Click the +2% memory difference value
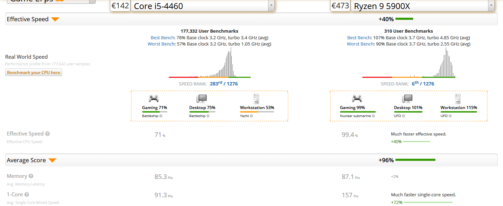 coord(395,176)
